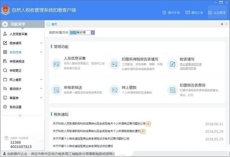Open the 人员信息采集 card icon in 常用功能
The width and height of the screenshot is (230, 157).
pyautogui.click(x=56, y=64)
